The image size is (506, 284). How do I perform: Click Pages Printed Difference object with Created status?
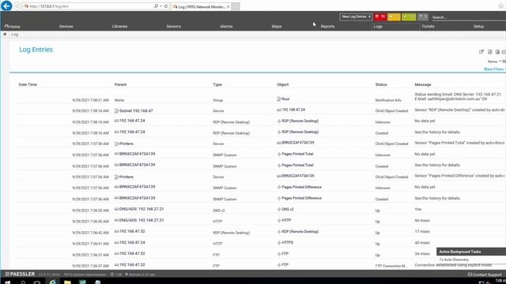pyautogui.click(x=299, y=198)
